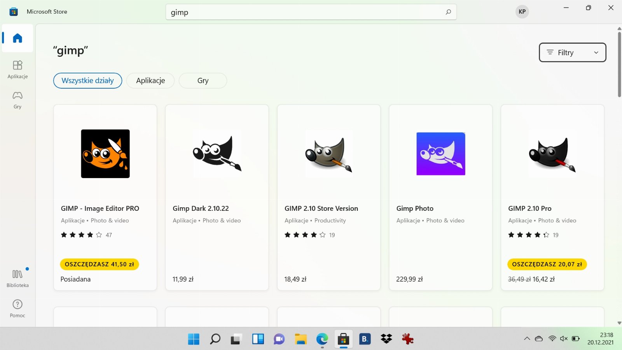Click the GIMP 2.10 Pro title
This screenshot has width=622, height=350.
click(529, 208)
